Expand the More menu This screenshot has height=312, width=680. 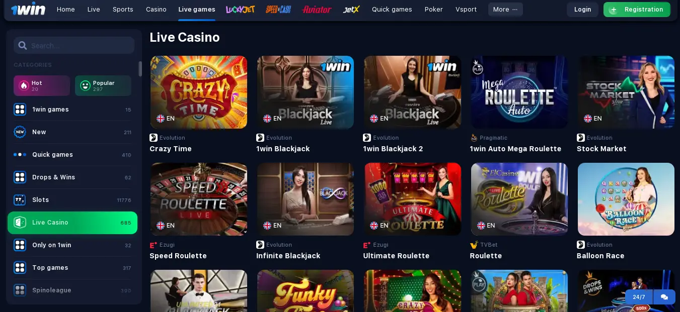click(x=505, y=10)
